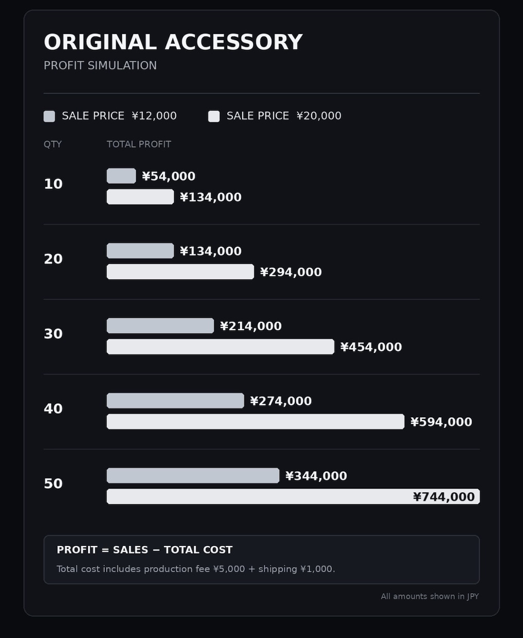
Task: Select the ¥344,000 bar for quantity 50
Action: (x=193, y=475)
